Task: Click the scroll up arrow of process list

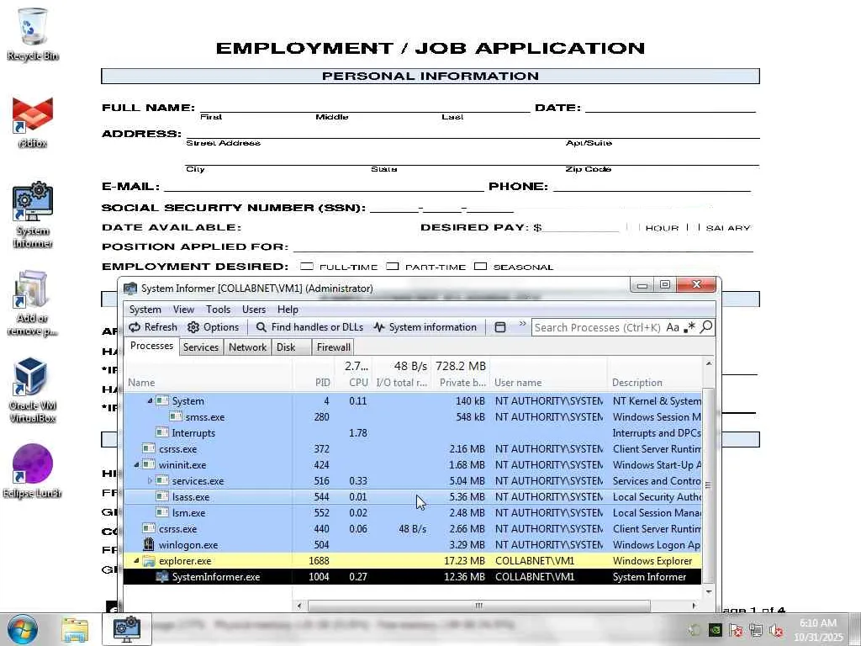Action: tap(708, 363)
